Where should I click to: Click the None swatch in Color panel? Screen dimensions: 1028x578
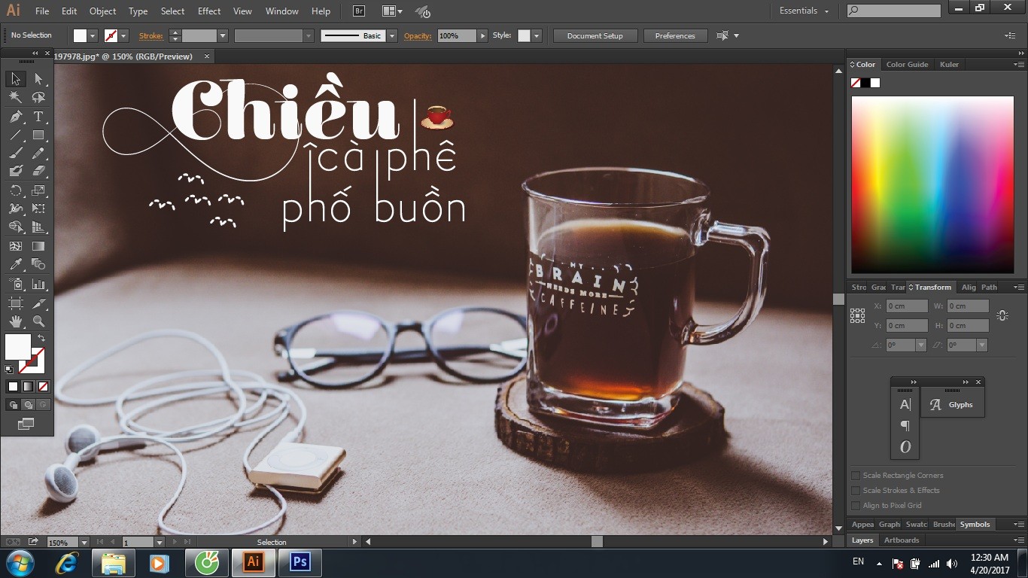(856, 83)
